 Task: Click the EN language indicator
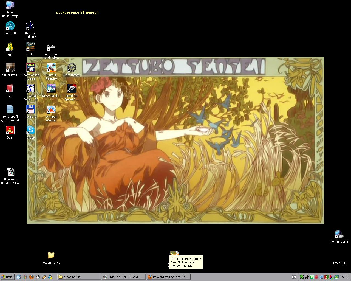coord(294,277)
